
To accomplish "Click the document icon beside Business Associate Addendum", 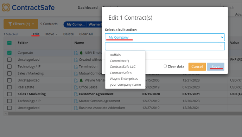I will [76, 108].
